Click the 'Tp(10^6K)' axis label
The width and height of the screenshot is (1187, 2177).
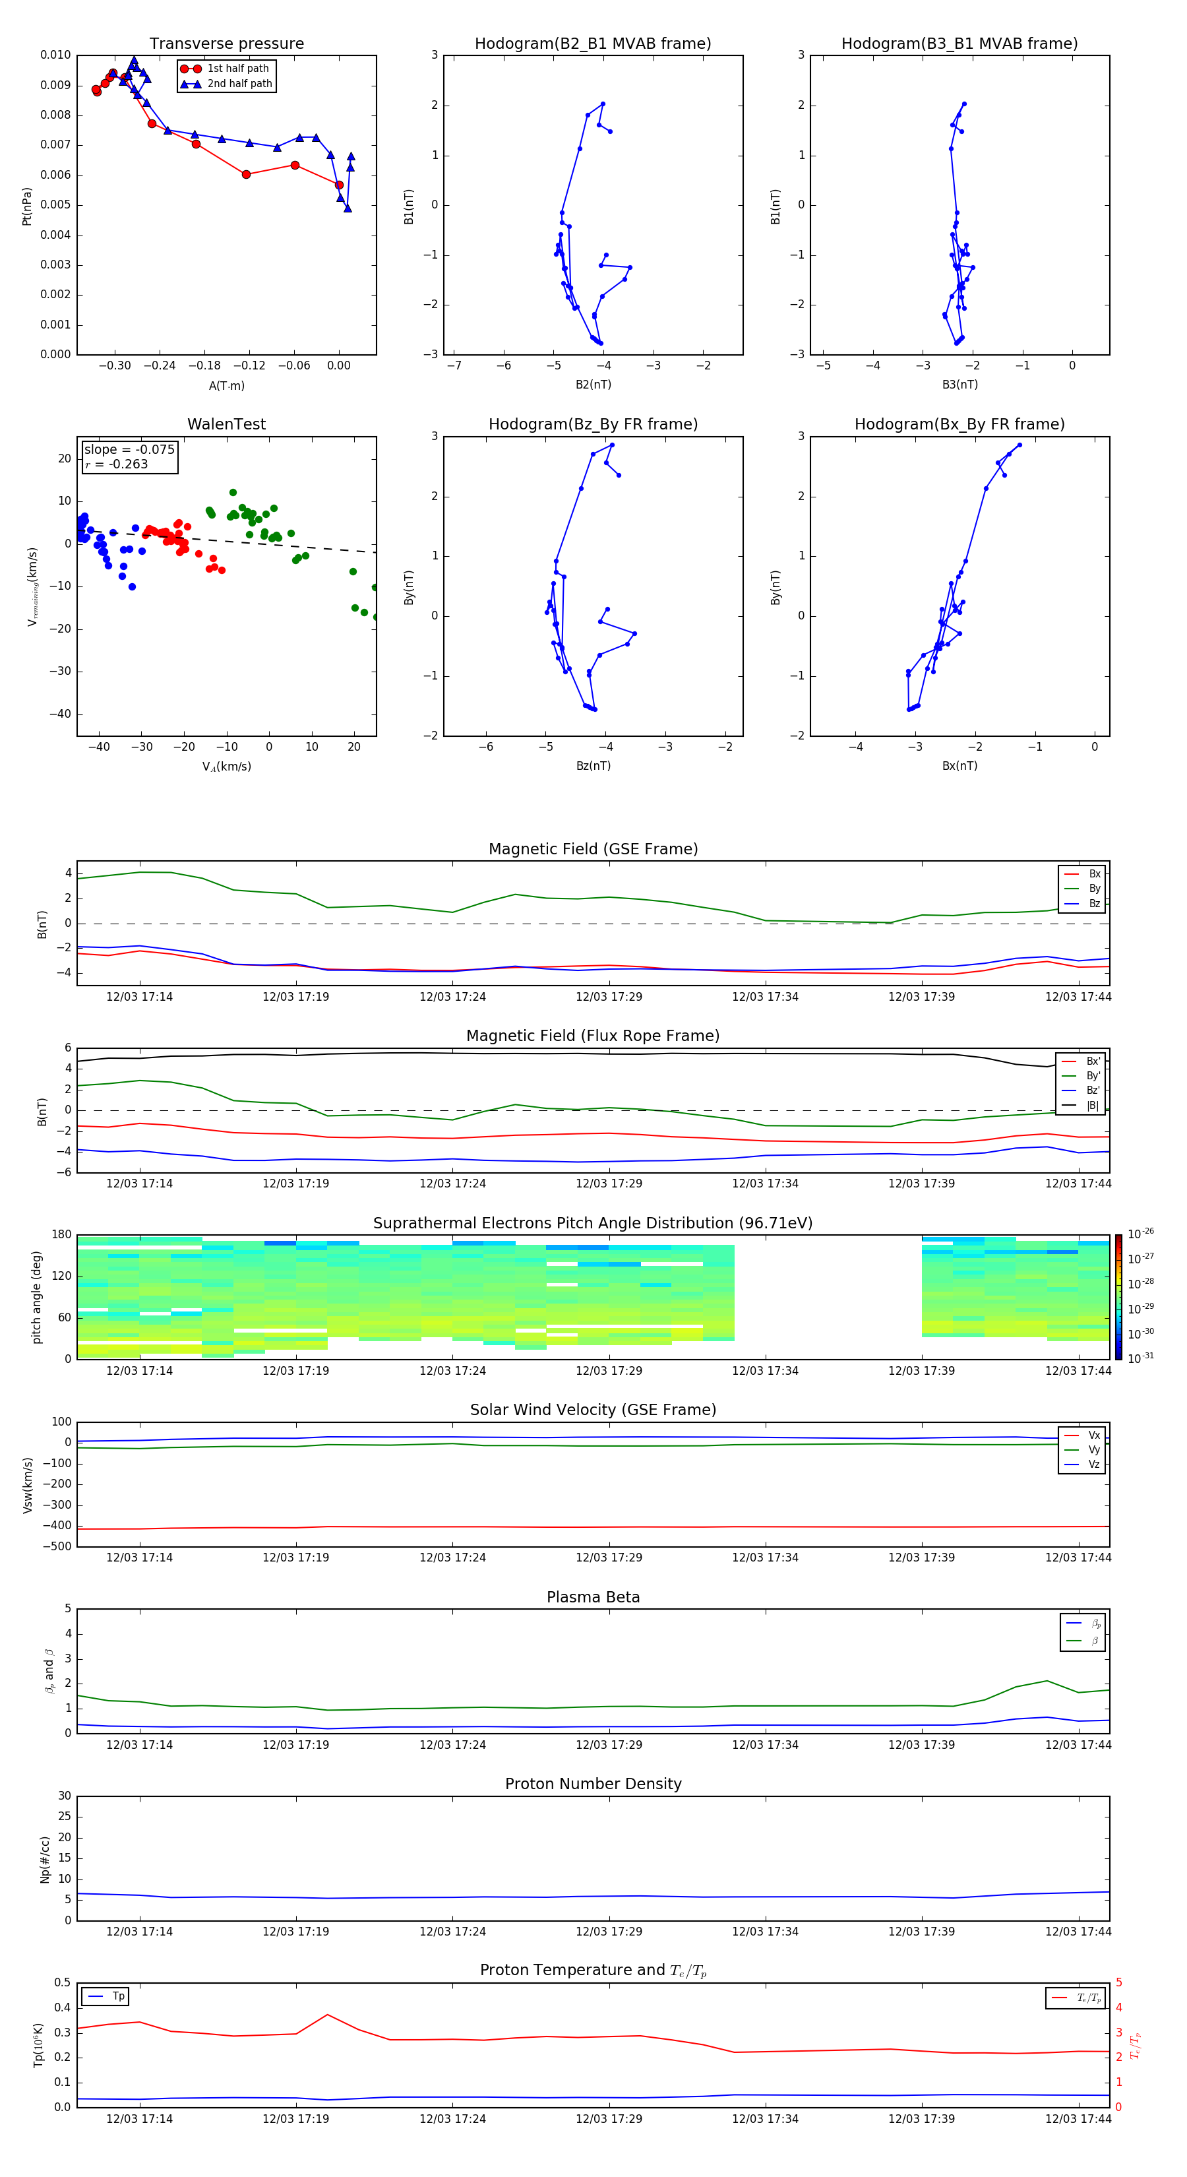coord(38,2045)
